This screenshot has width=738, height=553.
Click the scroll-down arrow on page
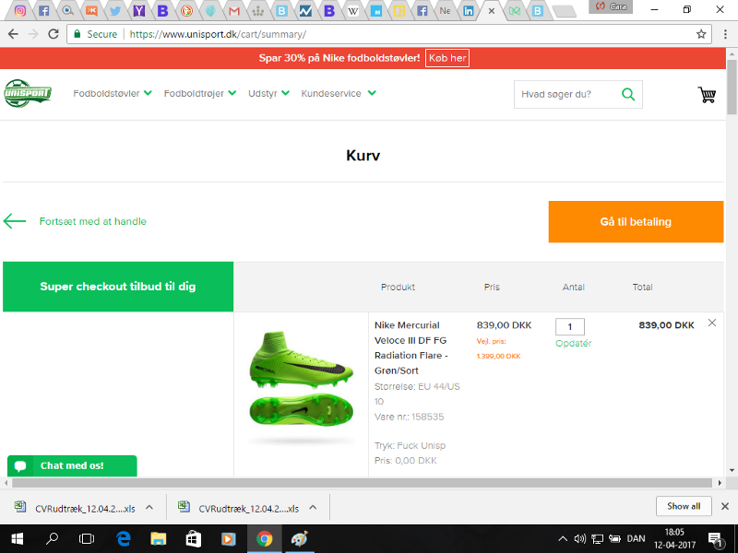(732, 470)
